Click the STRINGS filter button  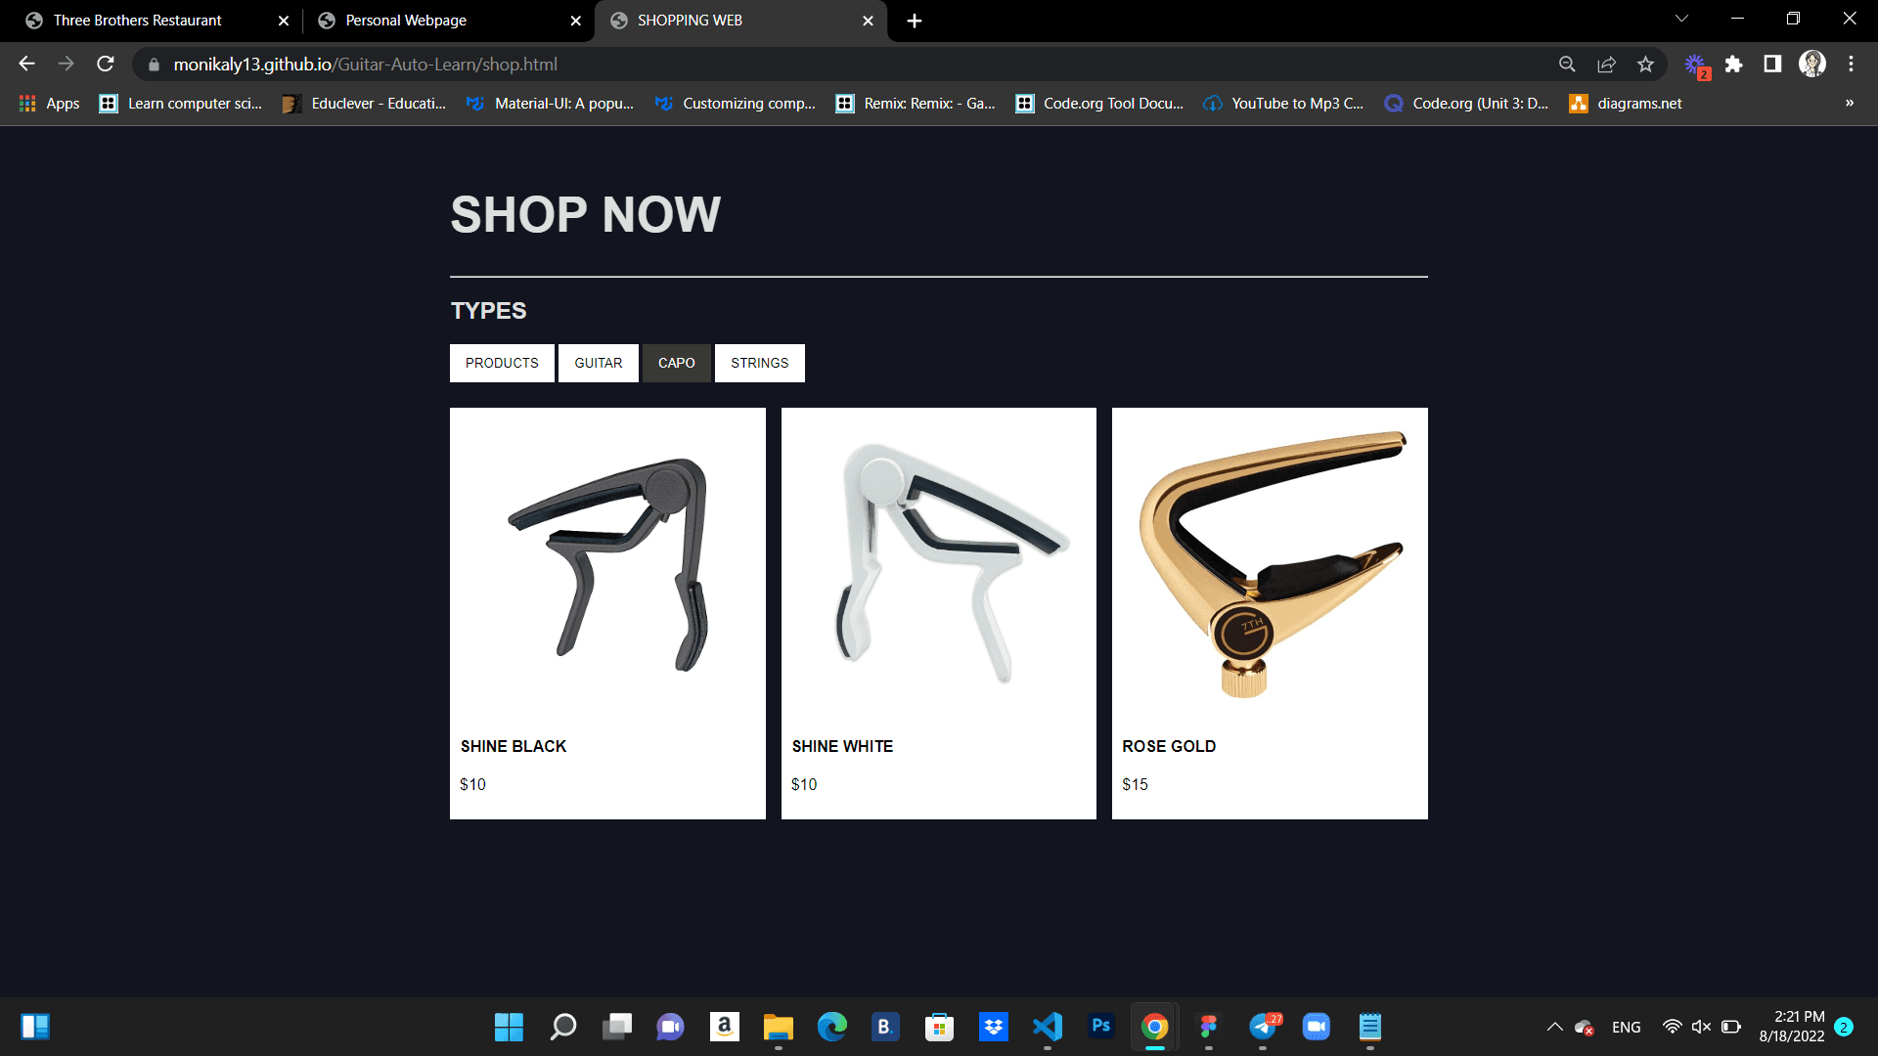(760, 363)
